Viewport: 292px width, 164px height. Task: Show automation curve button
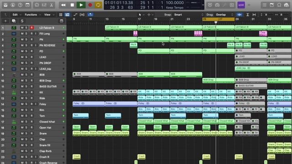(75, 15)
